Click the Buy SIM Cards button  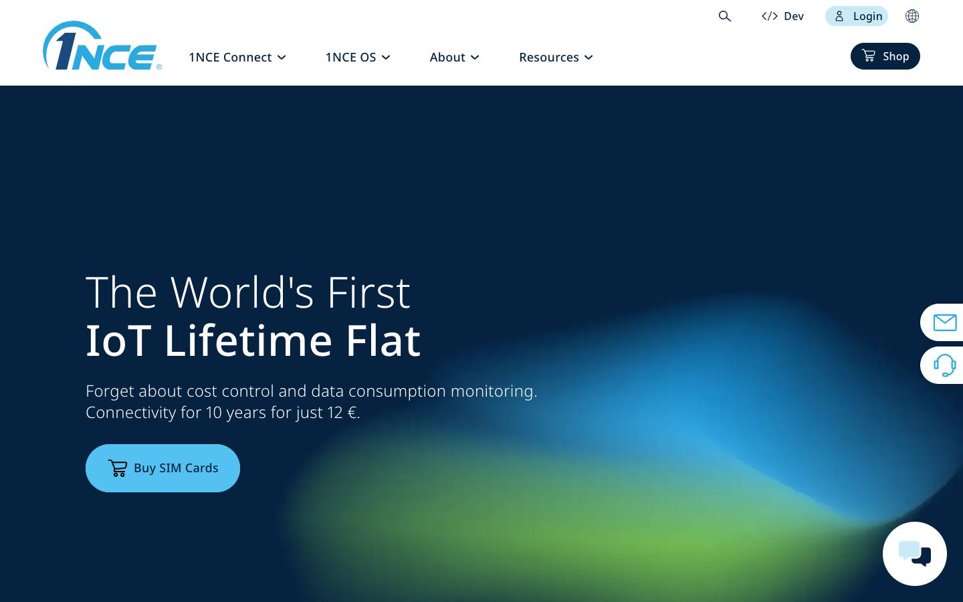163,468
